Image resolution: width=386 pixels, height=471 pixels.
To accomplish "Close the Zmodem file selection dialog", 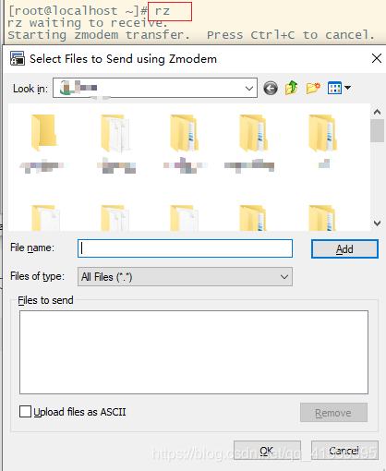I will pyautogui.click(x=377, y=58).
